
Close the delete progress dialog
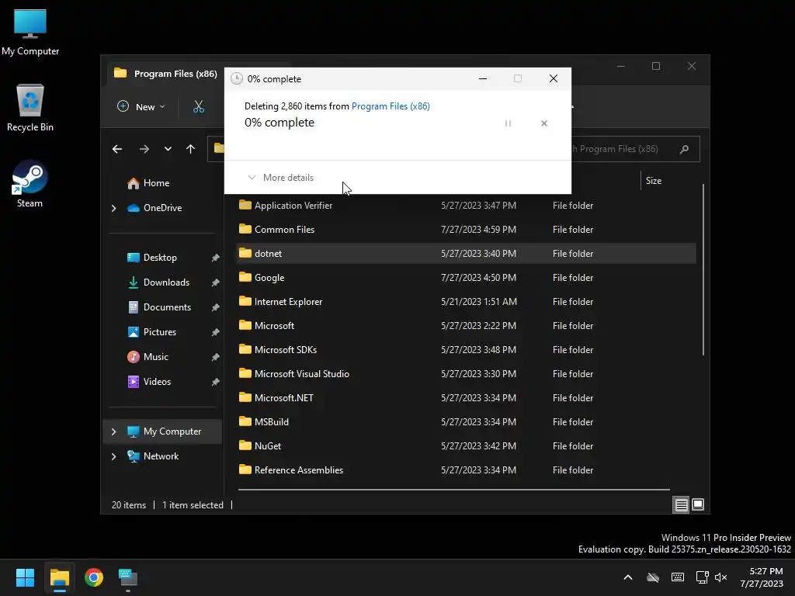pos(553,78)
